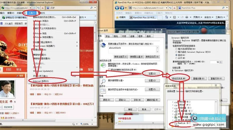Open 查看(V) menu in ZOL window
Viewport: 233px width, 130px height.
[x=11, y=13]
